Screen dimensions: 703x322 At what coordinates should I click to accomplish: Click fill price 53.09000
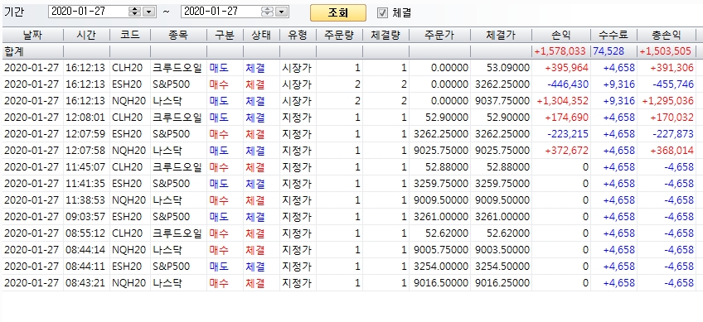pos(508,68)
